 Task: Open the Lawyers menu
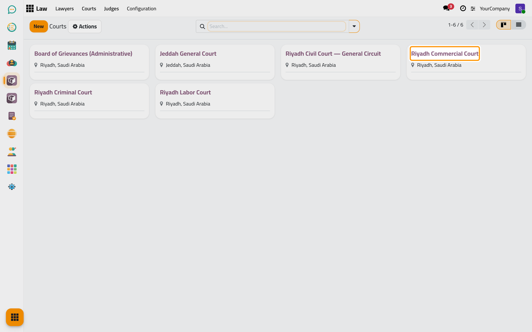coord(65,9)
